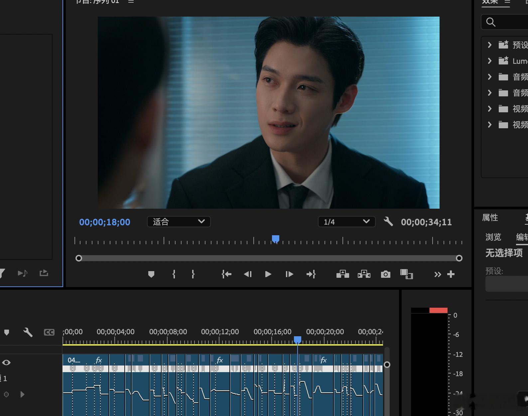528x416 pixels.
Task: Click the Program monitor playhead marker
Action: [276, 239]
